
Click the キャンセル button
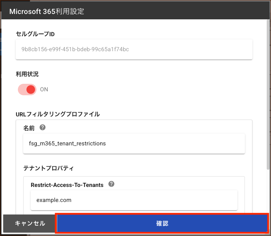coord(30,223)
